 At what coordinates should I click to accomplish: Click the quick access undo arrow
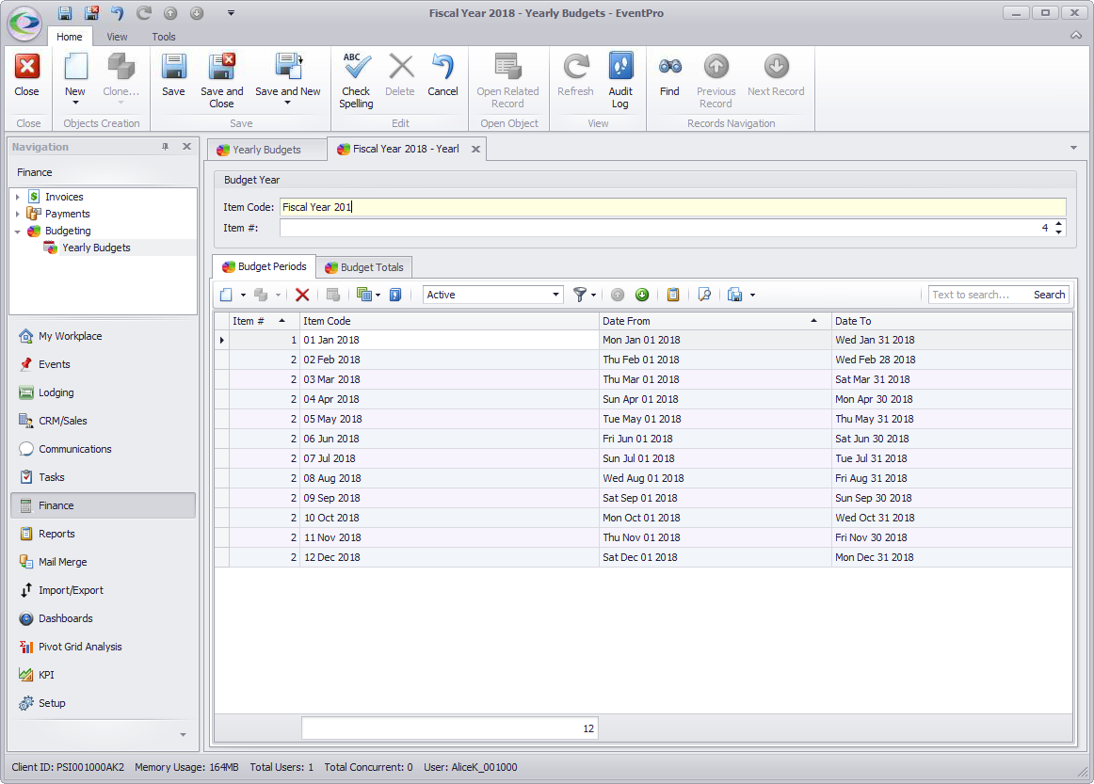click(x=118, y=13)
